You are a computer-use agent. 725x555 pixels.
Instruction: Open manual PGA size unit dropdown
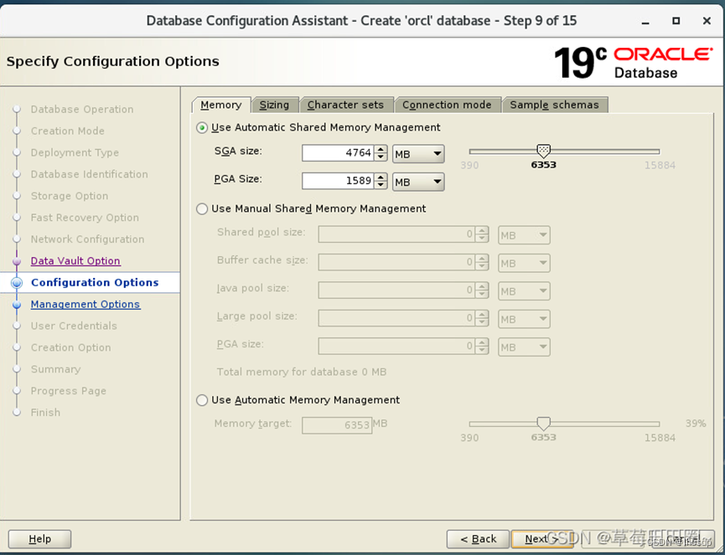[x=524, y=347]
